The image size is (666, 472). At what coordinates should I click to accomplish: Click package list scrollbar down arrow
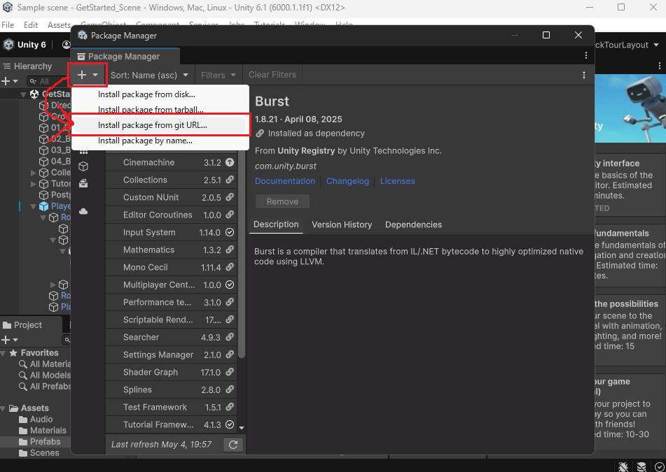pos(242,428)
